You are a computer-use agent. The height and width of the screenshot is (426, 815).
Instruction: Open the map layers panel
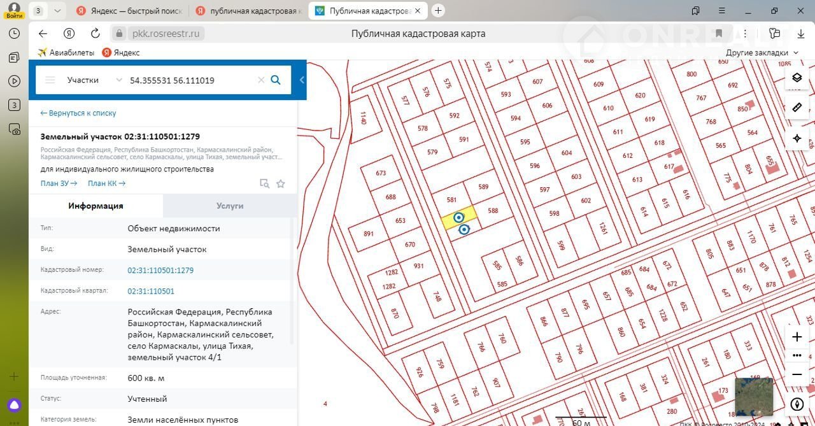[797, 78]
